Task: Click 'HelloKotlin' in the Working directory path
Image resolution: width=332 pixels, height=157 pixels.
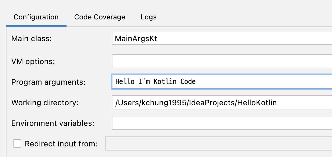Action: (257, 103)
